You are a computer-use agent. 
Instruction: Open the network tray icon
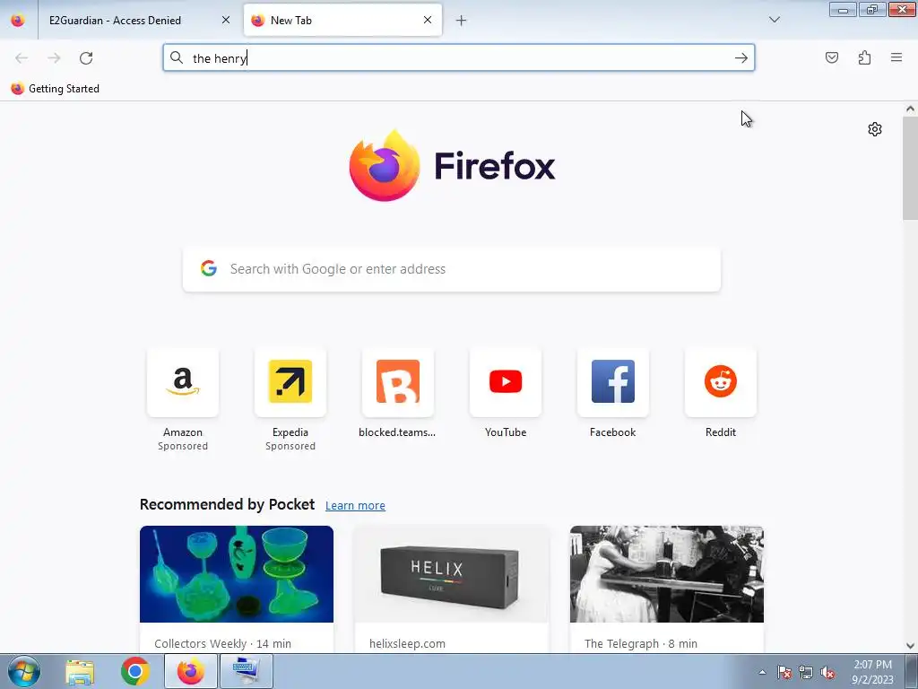806,673
